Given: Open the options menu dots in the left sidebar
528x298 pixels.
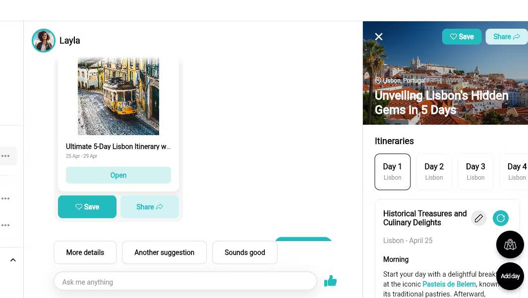Looking at the screenshot, I should [x=5, y=156].
